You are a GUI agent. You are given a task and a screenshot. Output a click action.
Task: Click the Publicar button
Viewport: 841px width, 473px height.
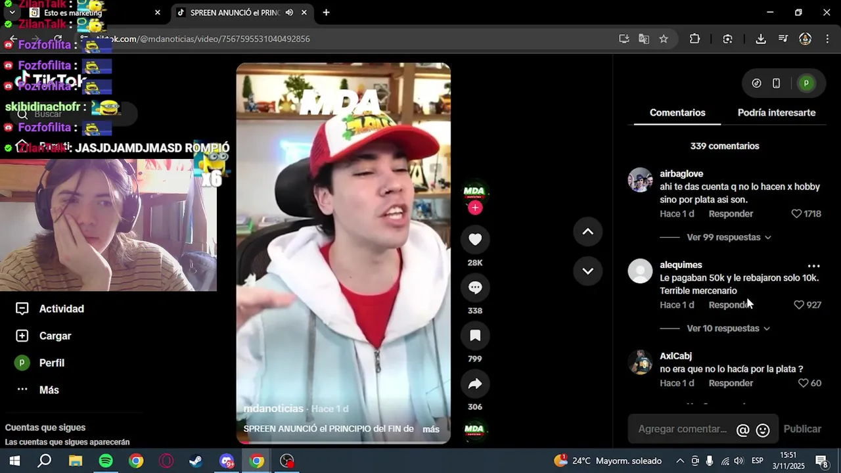tap(802, 429)
